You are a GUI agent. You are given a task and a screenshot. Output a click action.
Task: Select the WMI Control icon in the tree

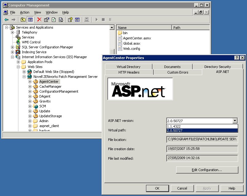pos(18,42)
